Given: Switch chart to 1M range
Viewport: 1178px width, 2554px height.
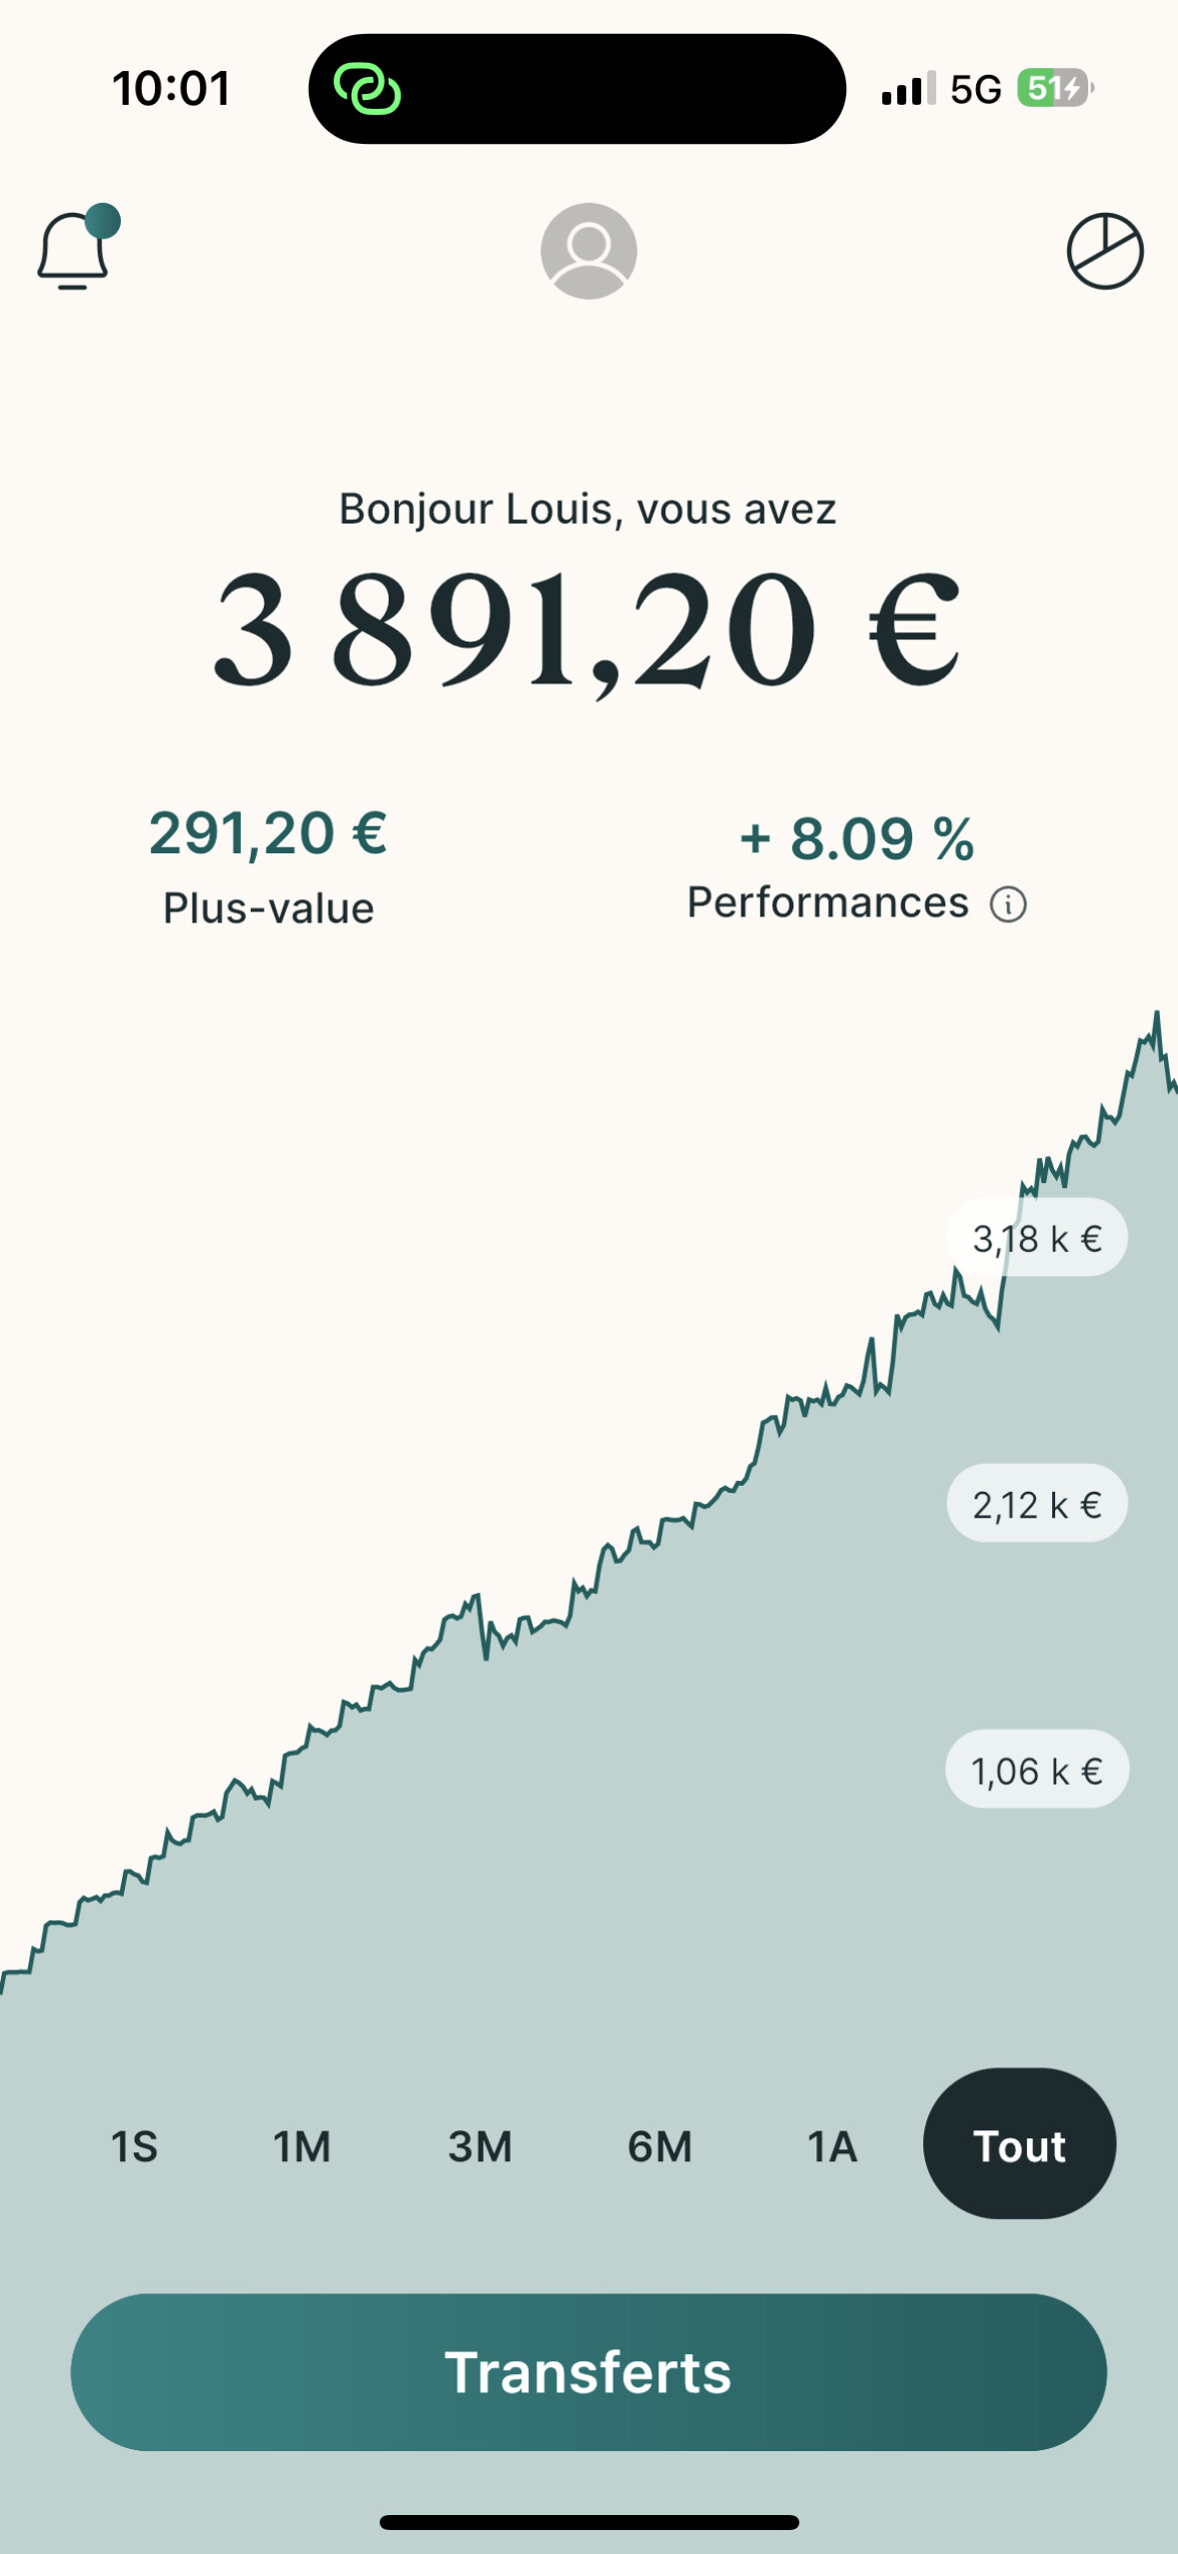Looking at the screenshot, I should click(x=302, y=2146).
